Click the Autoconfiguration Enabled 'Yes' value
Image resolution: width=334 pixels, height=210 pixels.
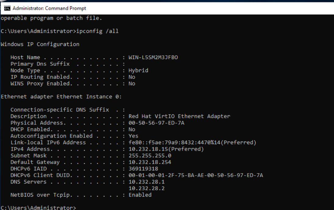[x=133, y=136]
